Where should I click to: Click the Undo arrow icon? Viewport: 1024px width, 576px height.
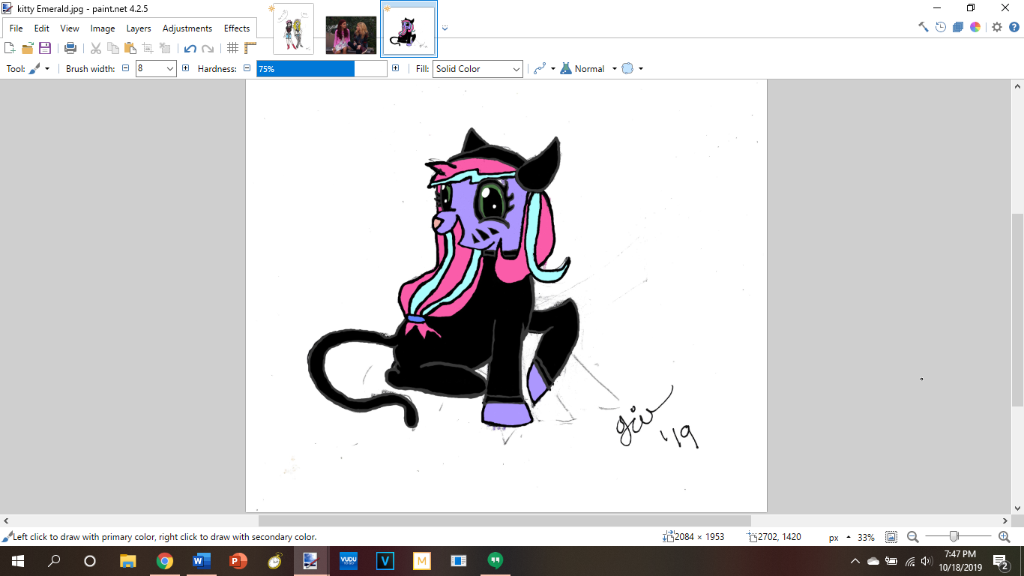click(190, 48)
